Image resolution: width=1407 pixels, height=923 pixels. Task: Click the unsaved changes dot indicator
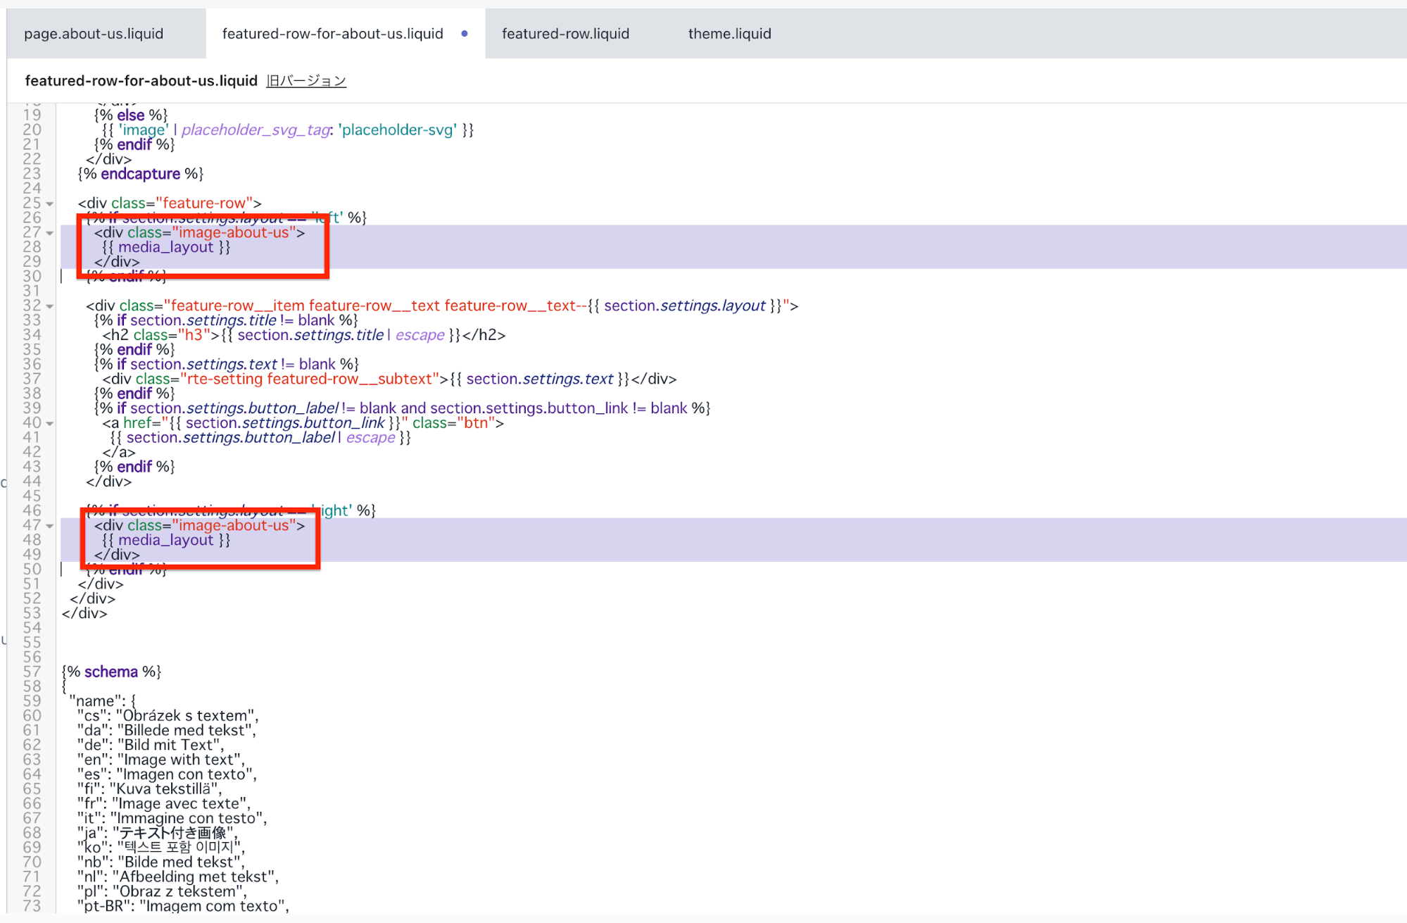coord(465,34)
